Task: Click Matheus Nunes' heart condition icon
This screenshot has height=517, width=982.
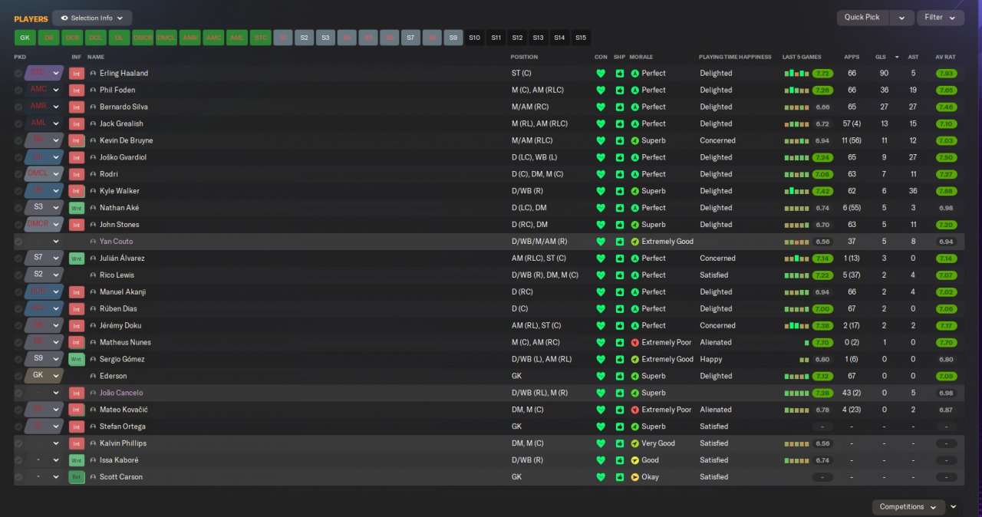Action: pyautogui.click(x=601, y=342)
